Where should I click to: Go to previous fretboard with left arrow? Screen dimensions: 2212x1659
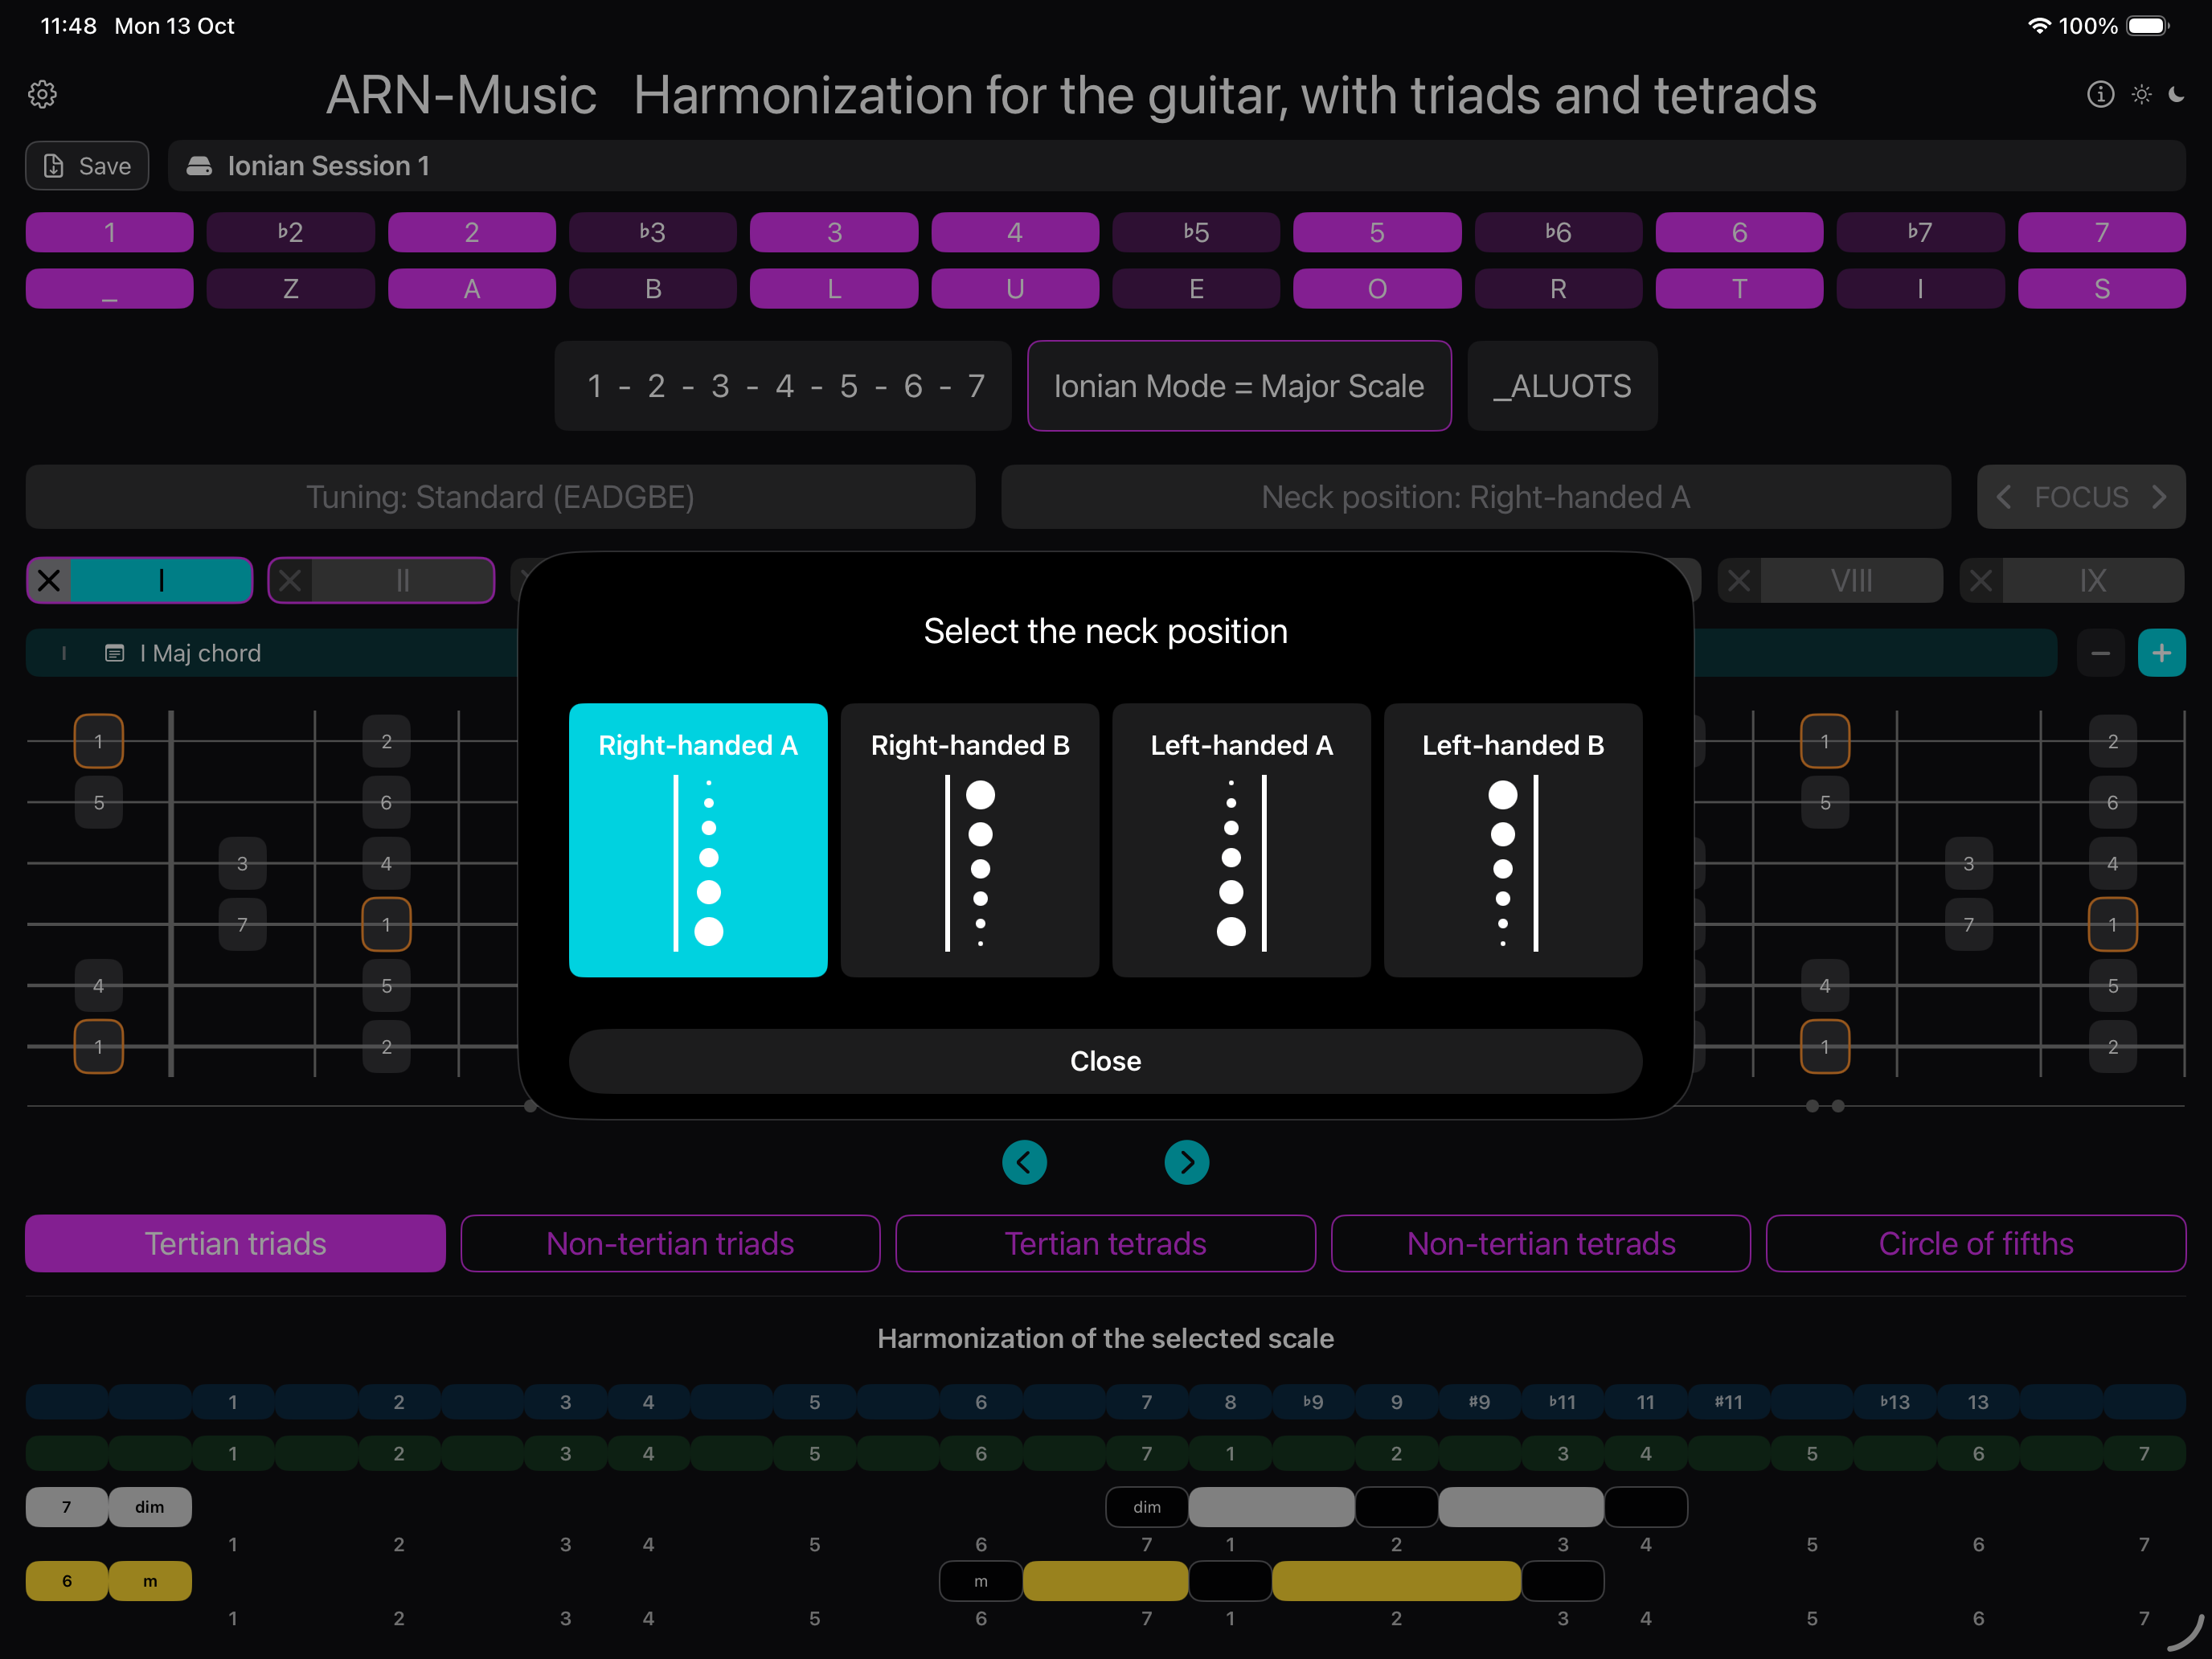click(x=1024, y=1162)
